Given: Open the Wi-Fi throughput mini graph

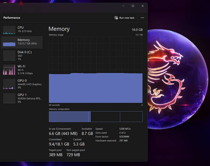Looking at the screenshot, I should pos(9,70).
